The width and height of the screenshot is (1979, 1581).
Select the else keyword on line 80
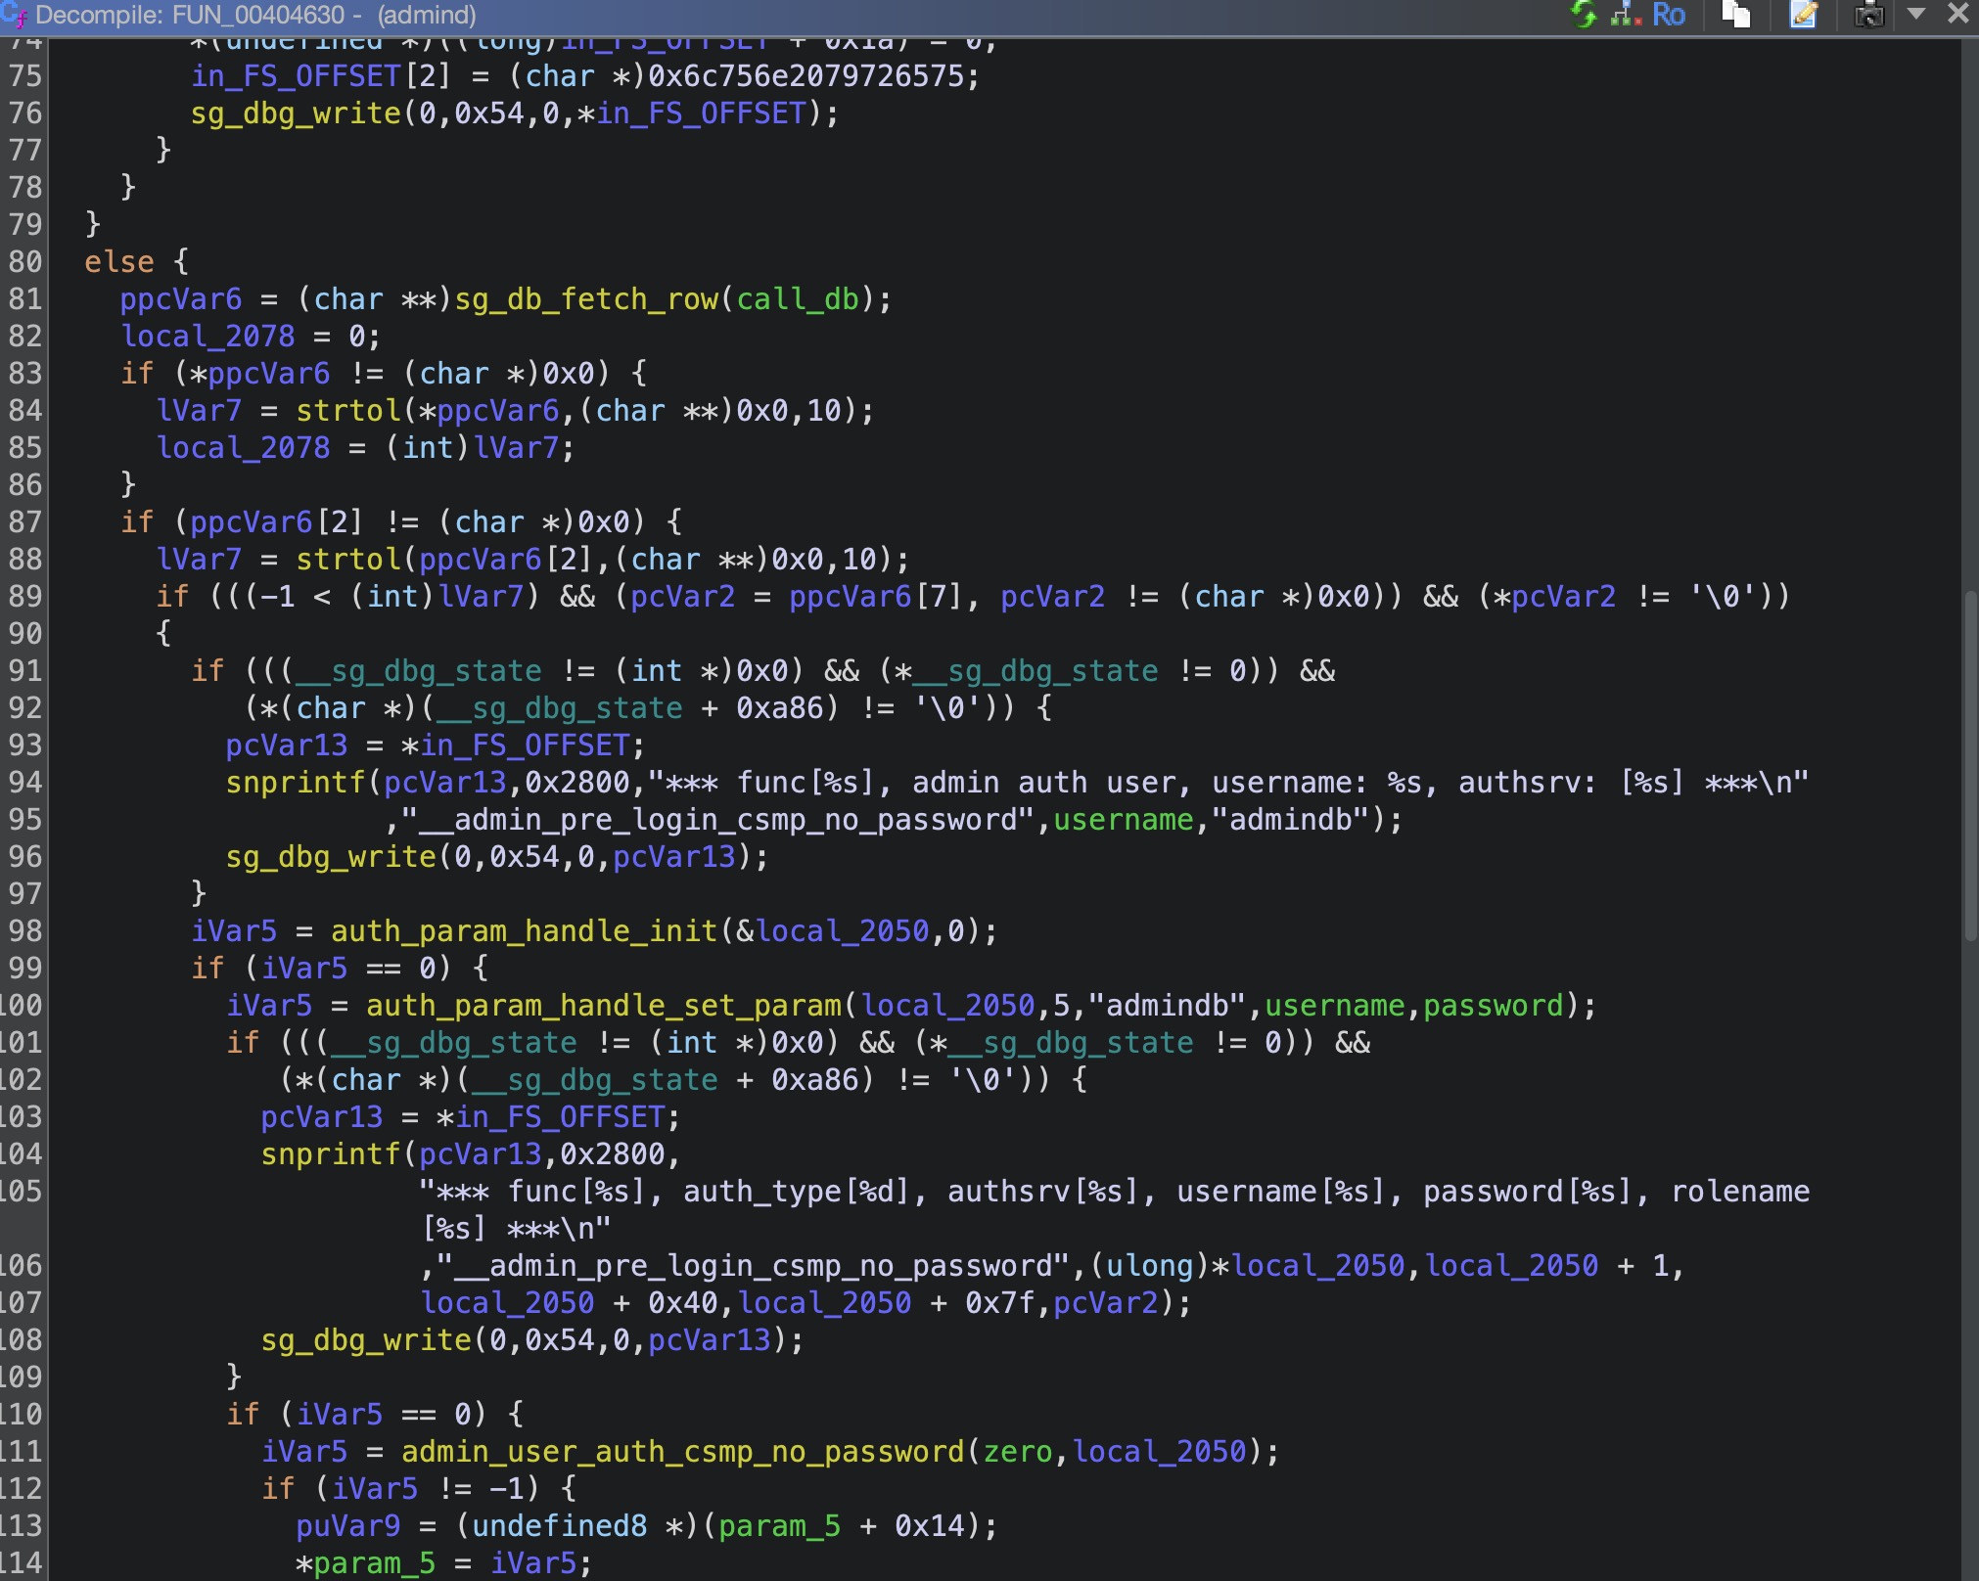click(x=118, y=262)
